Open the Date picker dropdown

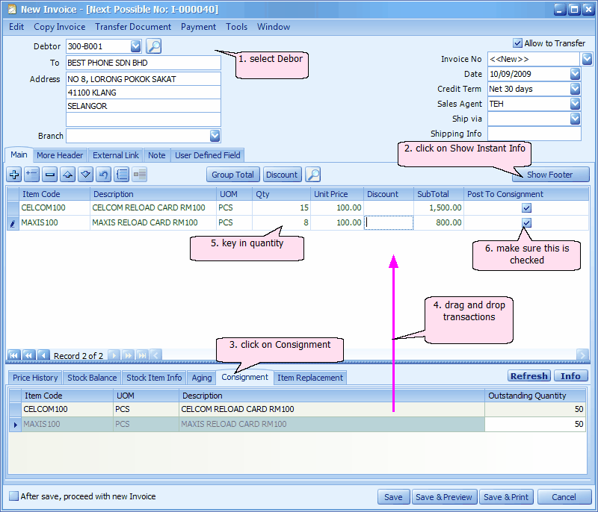pyautogui.click(x=575, y=74)
